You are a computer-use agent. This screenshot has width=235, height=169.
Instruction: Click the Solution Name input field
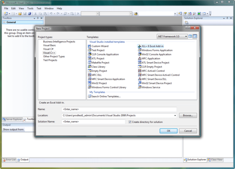pos(93,122)
